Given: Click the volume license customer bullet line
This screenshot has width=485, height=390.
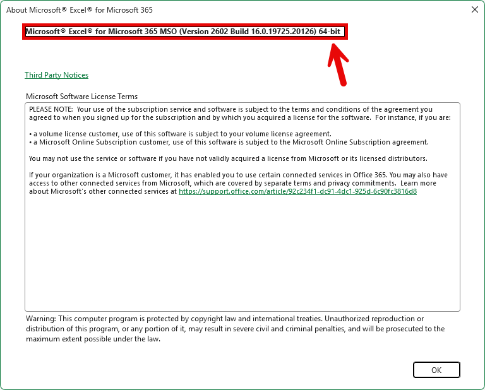Looking at the screenshot, I should tap(181, 134).
